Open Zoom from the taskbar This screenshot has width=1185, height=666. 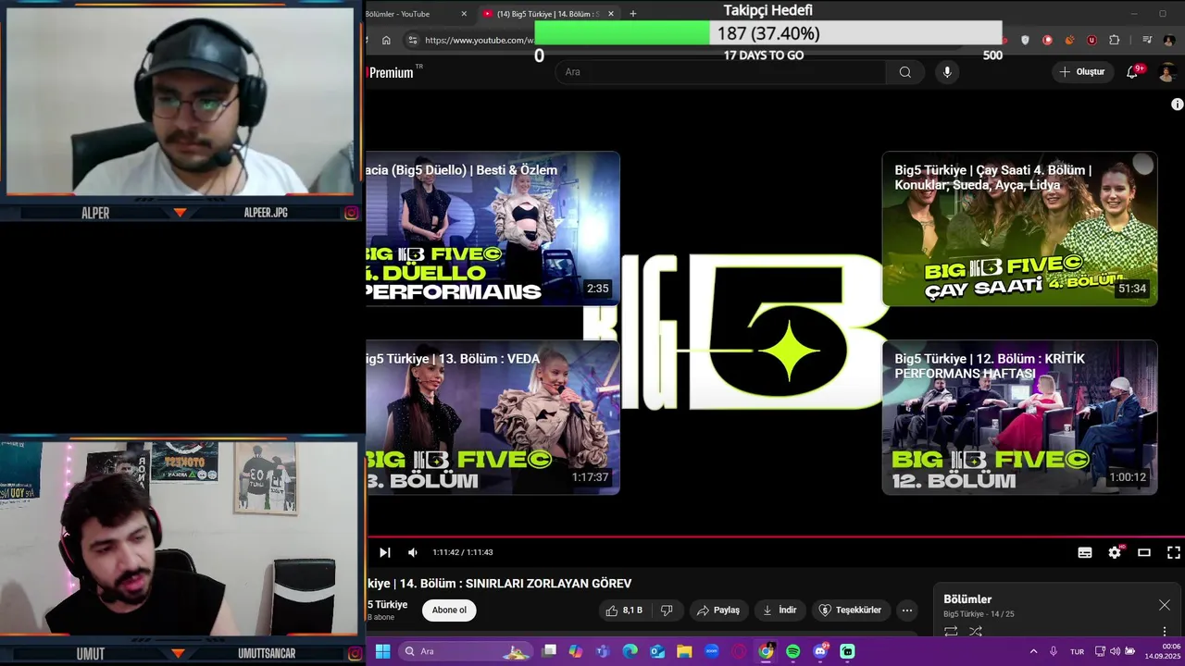click(x=712, y=651)
